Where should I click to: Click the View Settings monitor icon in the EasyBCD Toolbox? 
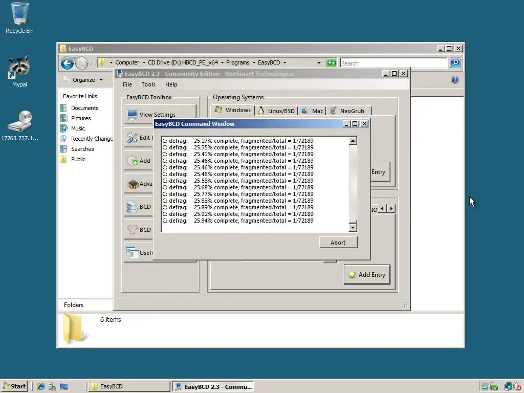tap(132, 115)
